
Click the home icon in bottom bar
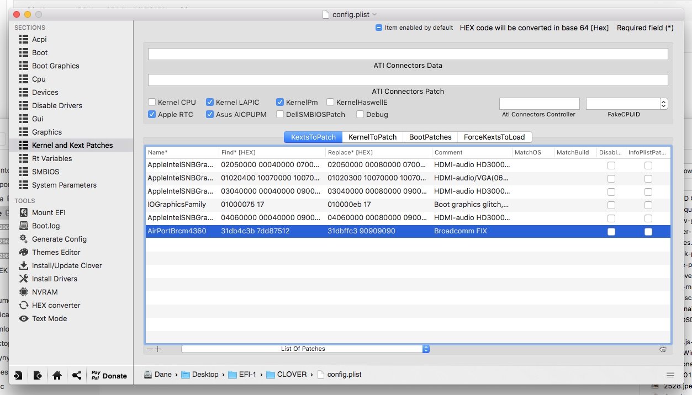(x=57, y=375)
